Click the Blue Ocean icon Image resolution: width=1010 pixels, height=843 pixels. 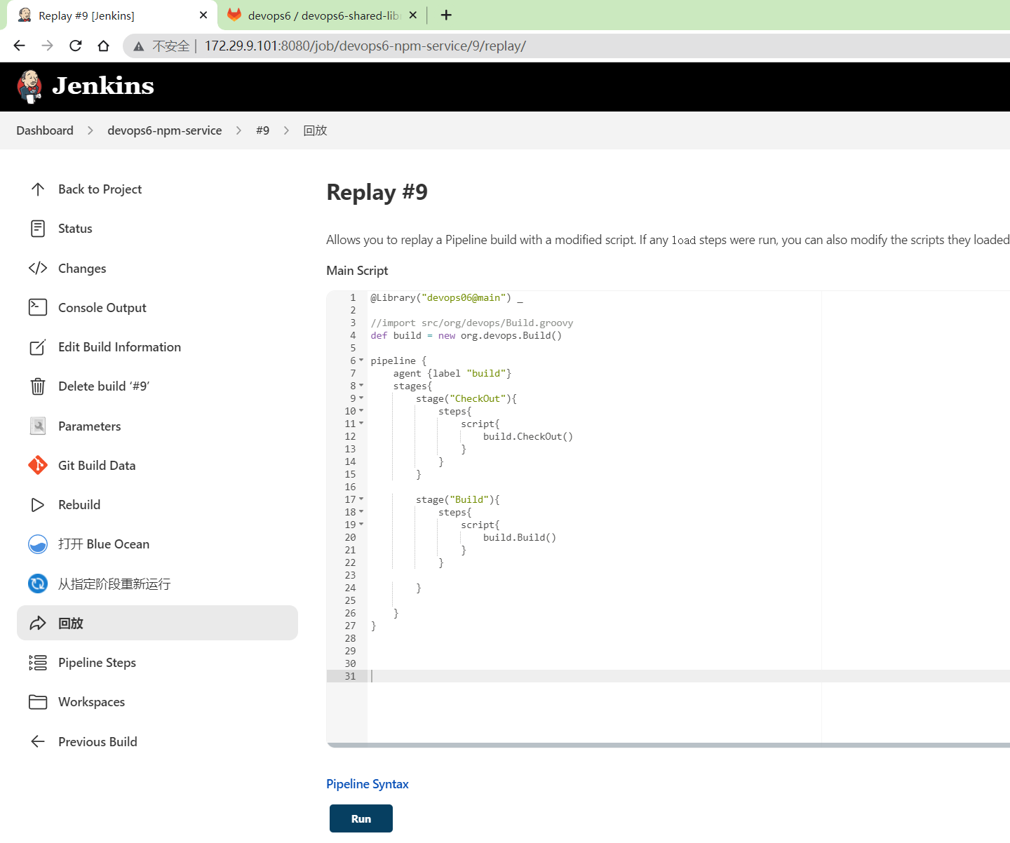point(38,544)
